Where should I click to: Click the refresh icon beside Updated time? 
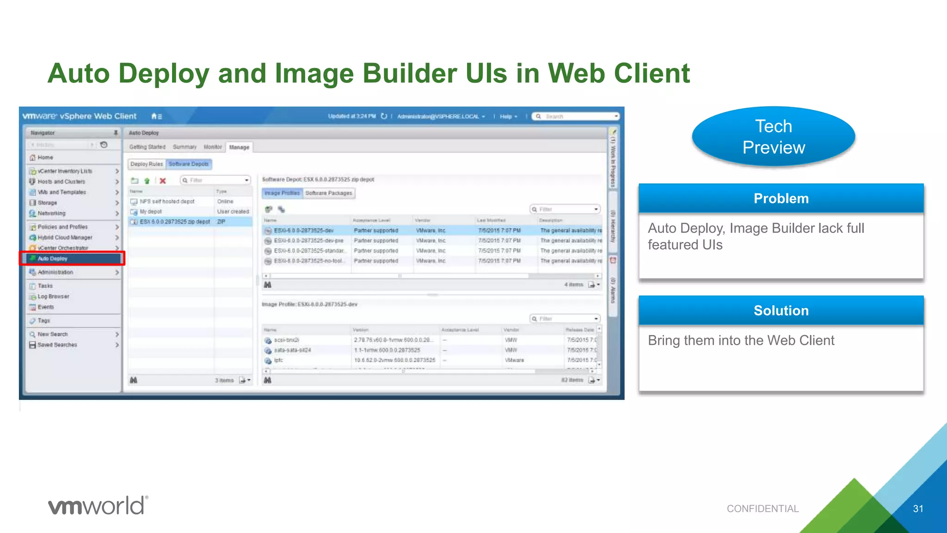pyautogui.click(x=384, y=116)
